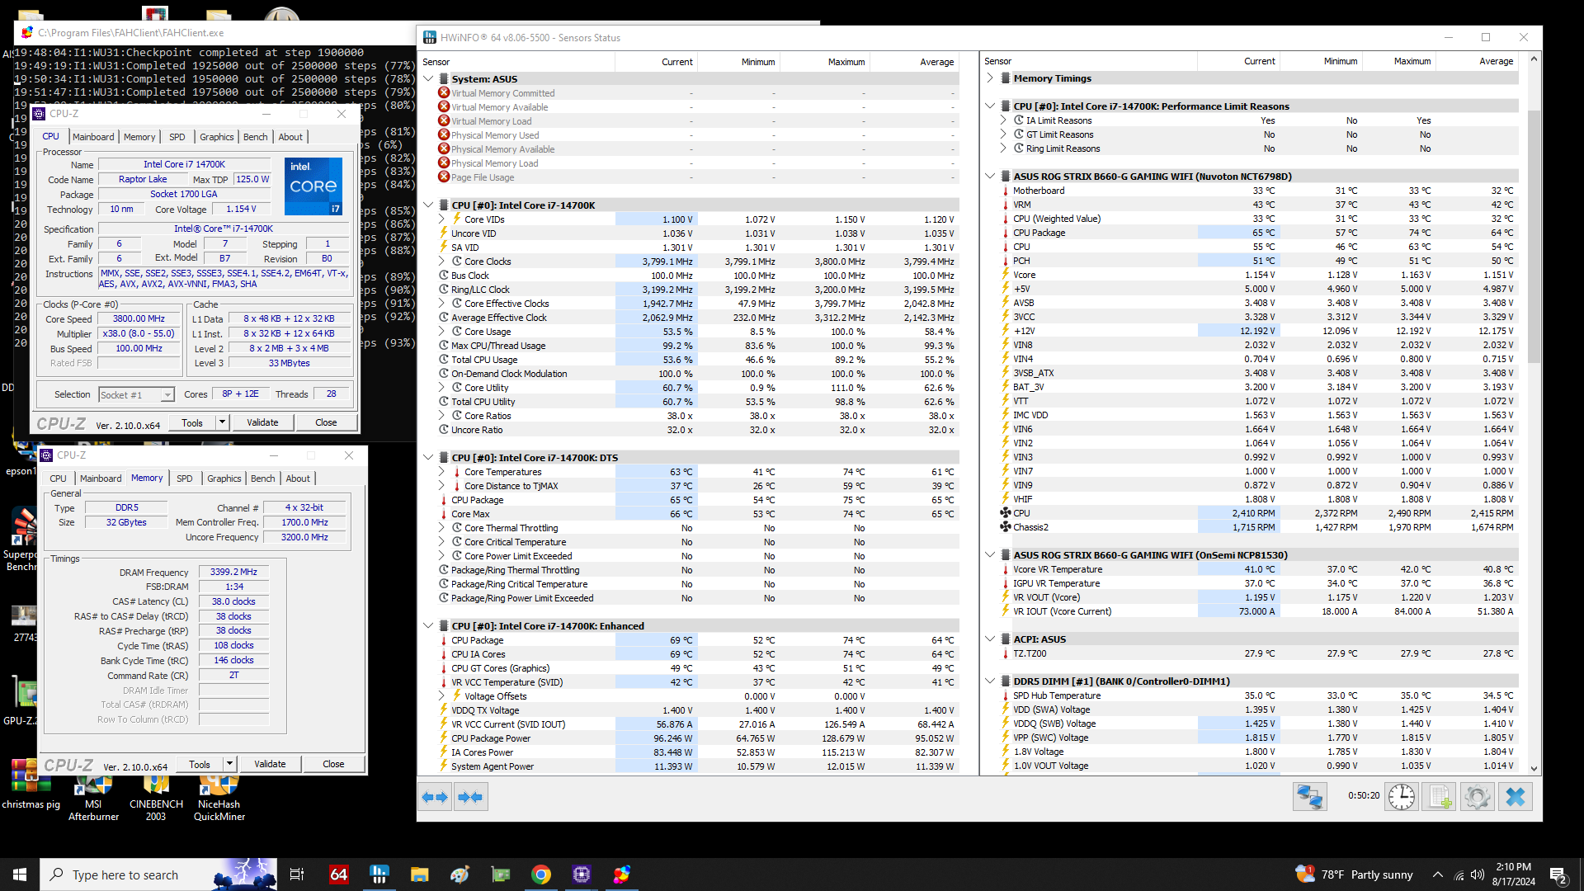The height and width of the screenshot is (891, 1584).
Task: Open HWiNFO remote network connection icon
Action: pos(1309,797)
